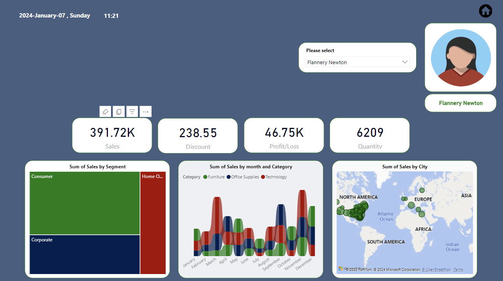Copy the Sales card visual
The width and height of the screenshot is (503, 281).
(x=119, y=112)
